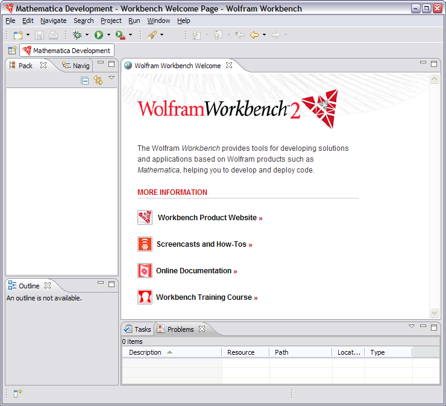
Task: Click the Welcome page vertical scrollbar down arrow
Action: [x=435, y=312]
